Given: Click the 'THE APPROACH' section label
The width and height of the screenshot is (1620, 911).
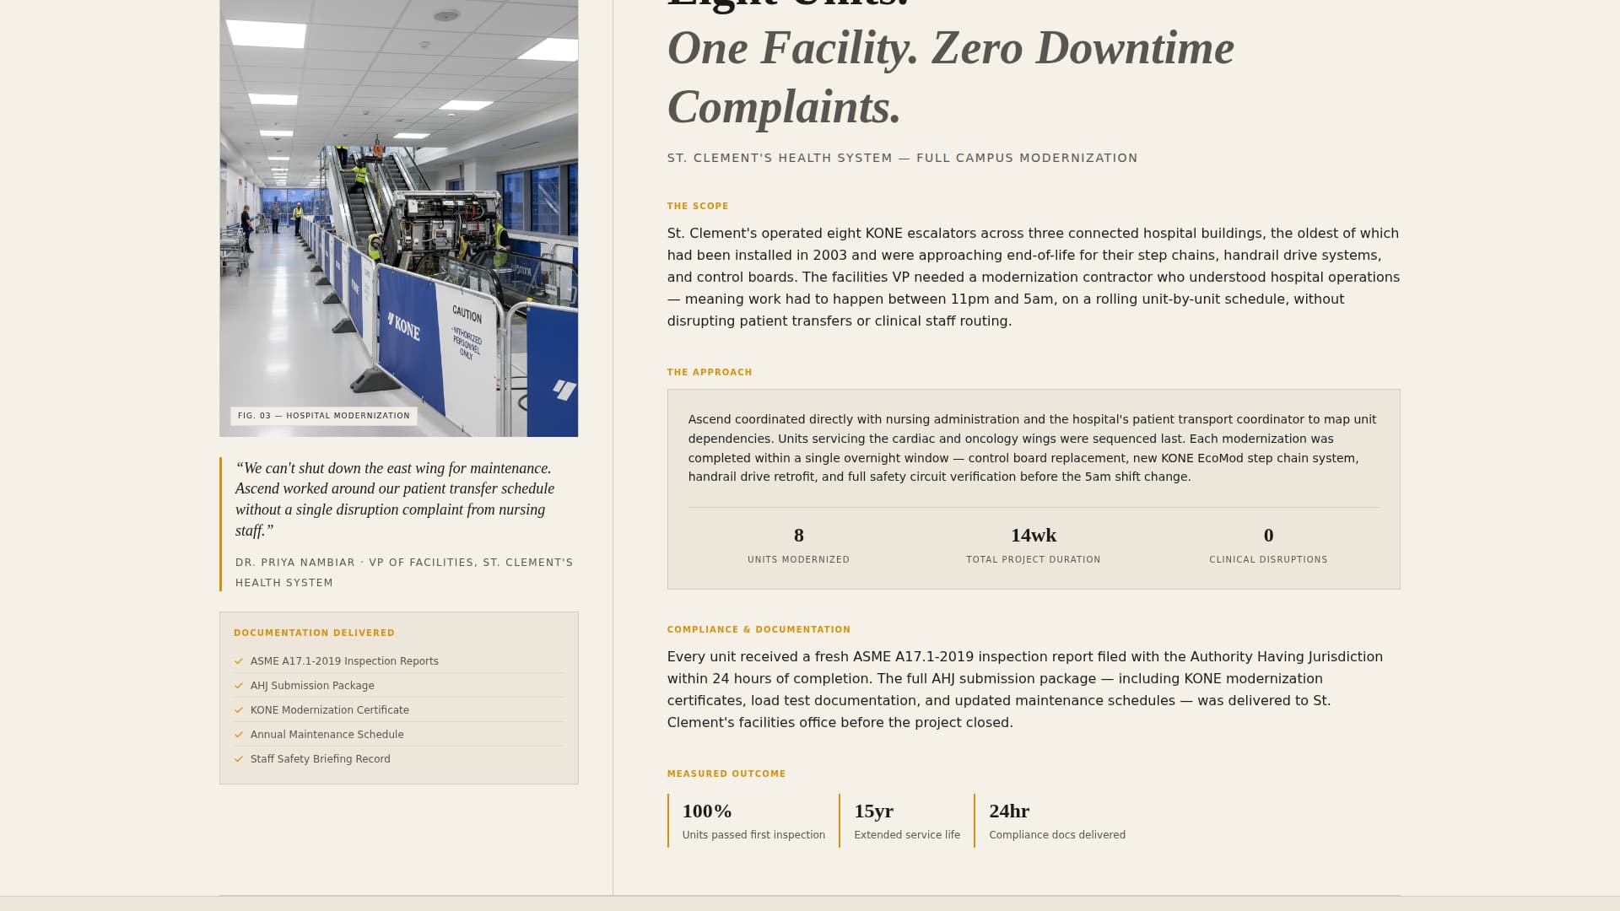Looking at the screenshot, I should coord(710,372).
